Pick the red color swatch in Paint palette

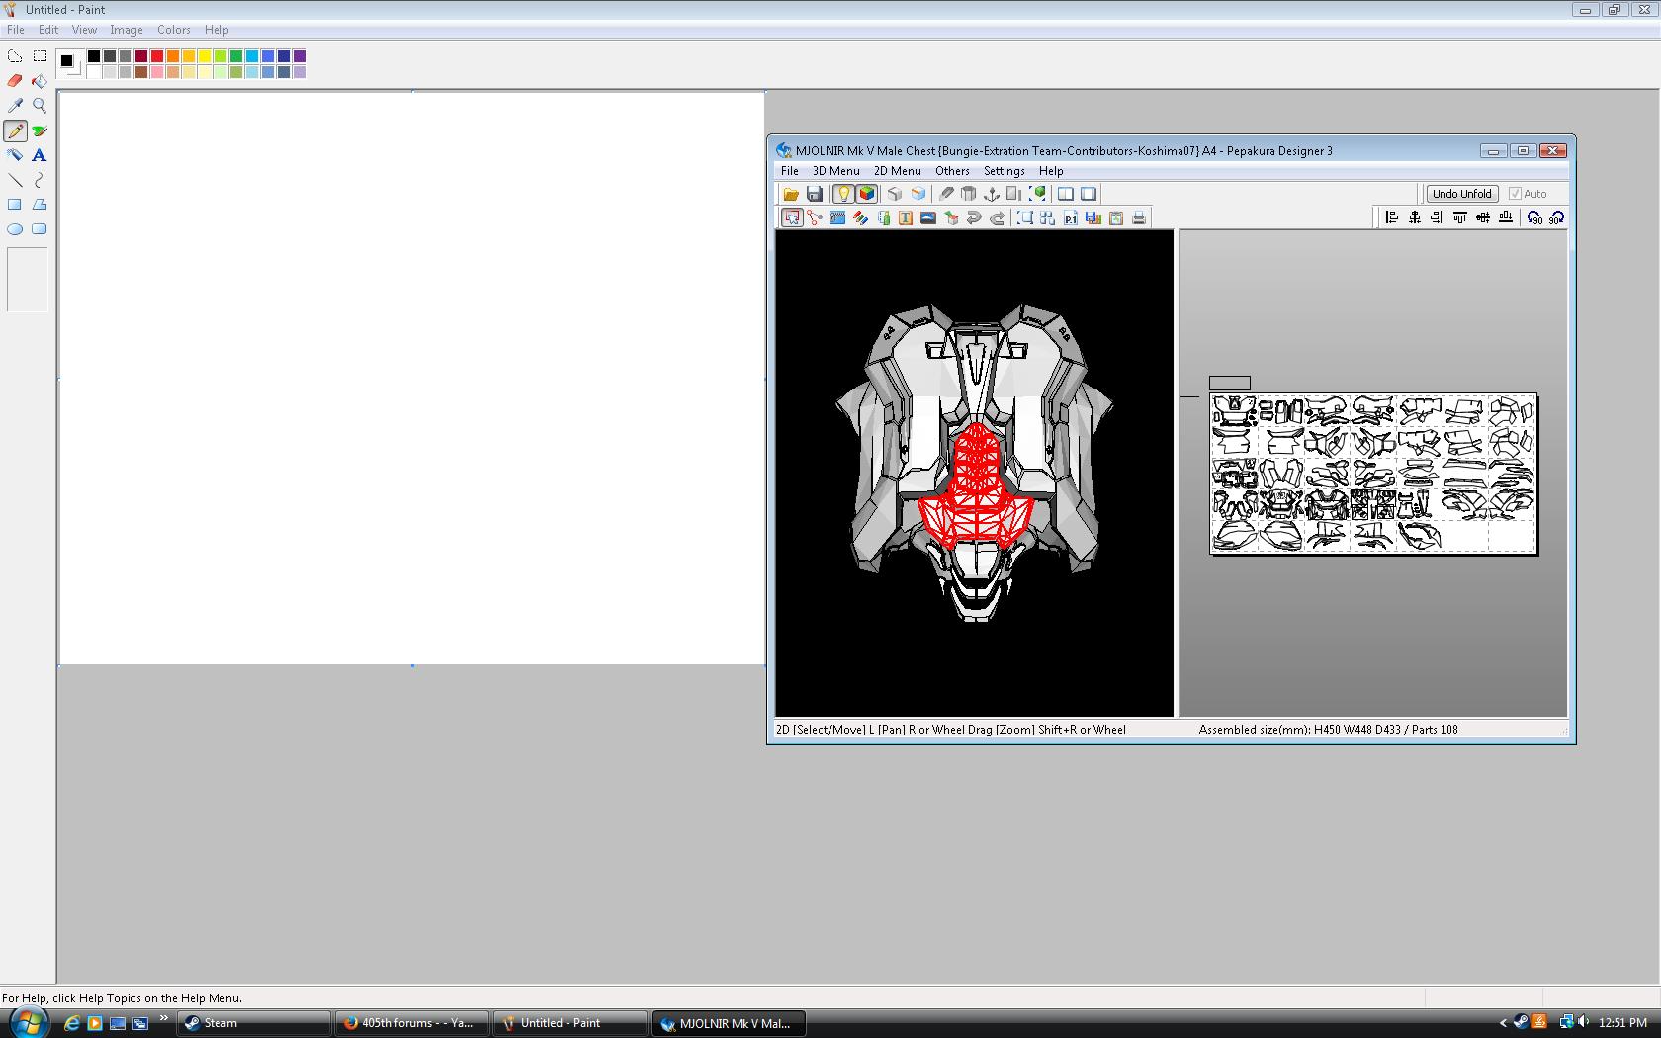tap(157, 56)
